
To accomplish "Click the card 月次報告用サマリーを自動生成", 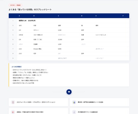I will (x=100, y=111).
